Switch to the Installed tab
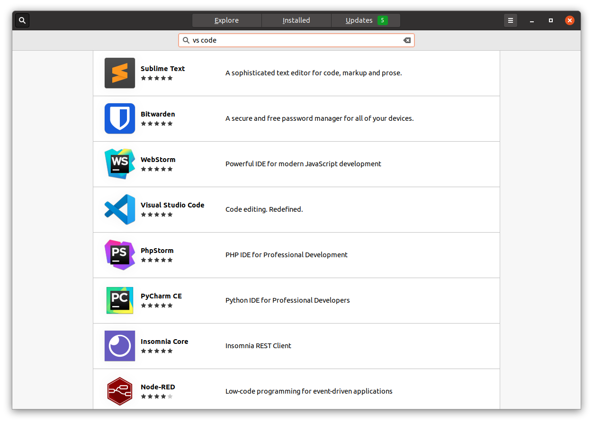 [296, 20]
